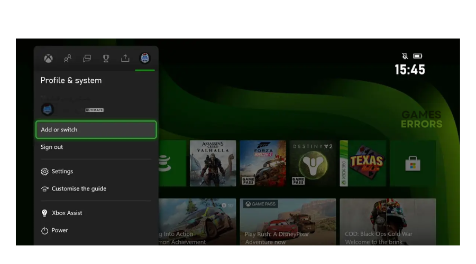Click the Settings gear icon
This screenshot has height=264, width=476.
pyautogui.click(x=44, y=172)
